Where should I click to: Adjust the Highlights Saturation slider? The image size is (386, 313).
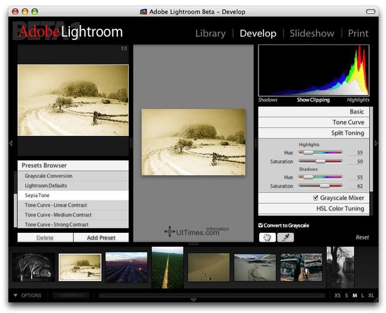tap(320, 162)
